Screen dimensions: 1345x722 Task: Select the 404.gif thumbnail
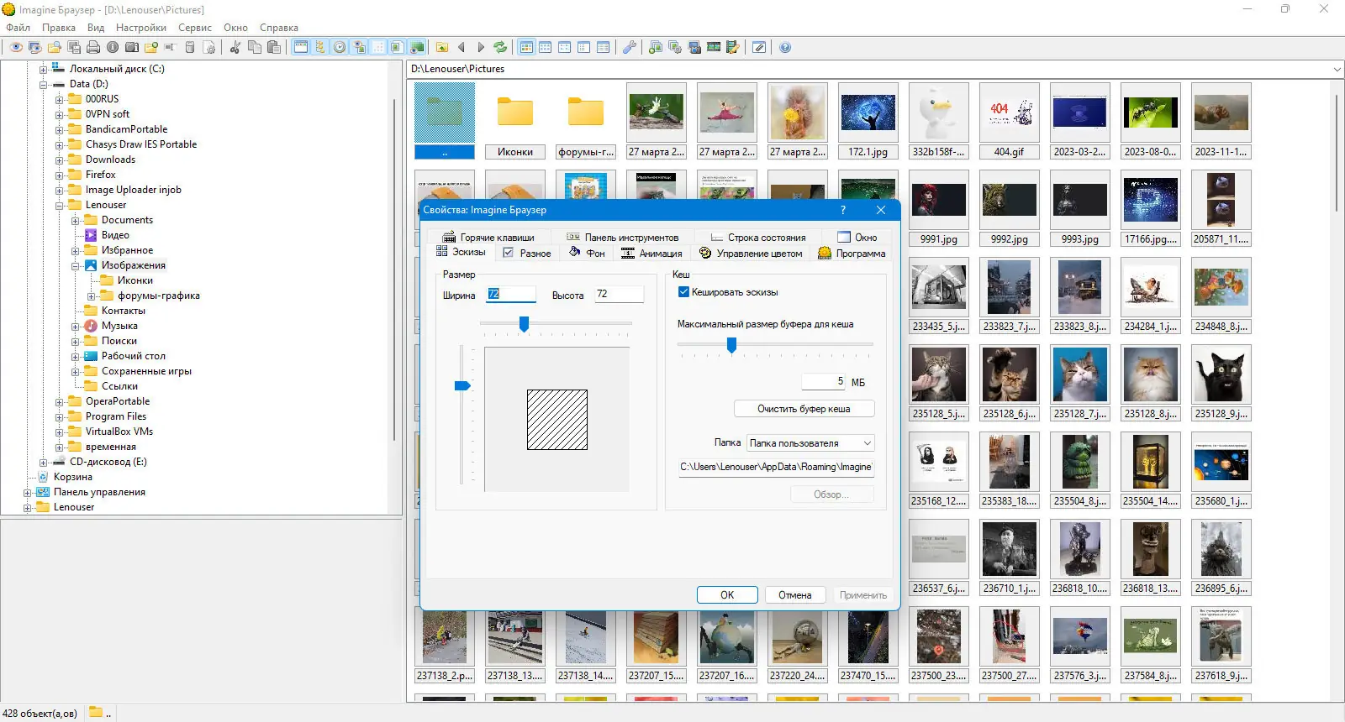pyautogui.click(x=1009, y=121)
